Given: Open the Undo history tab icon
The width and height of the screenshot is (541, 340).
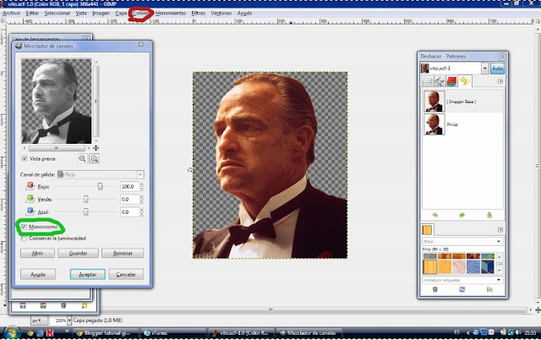Looking at the screenshot, I should point(464,81).
